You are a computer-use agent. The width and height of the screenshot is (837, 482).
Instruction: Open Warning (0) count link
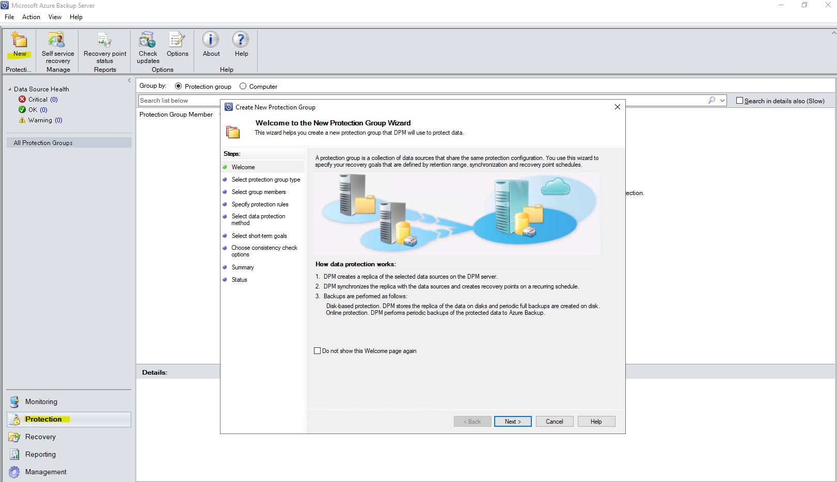[x=58, y=120]
